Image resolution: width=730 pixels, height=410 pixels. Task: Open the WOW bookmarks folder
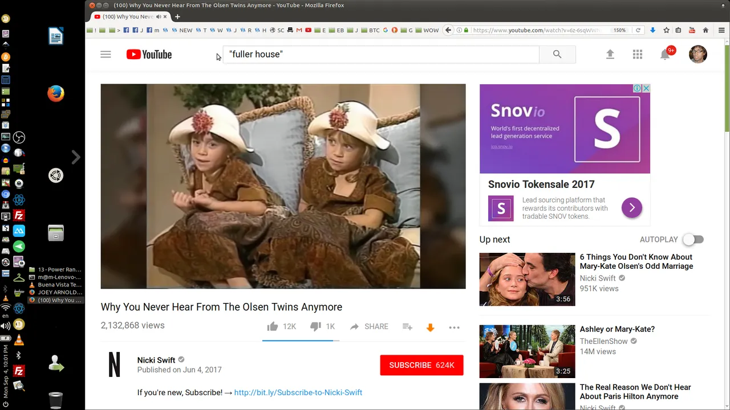(x=427, y=30)
